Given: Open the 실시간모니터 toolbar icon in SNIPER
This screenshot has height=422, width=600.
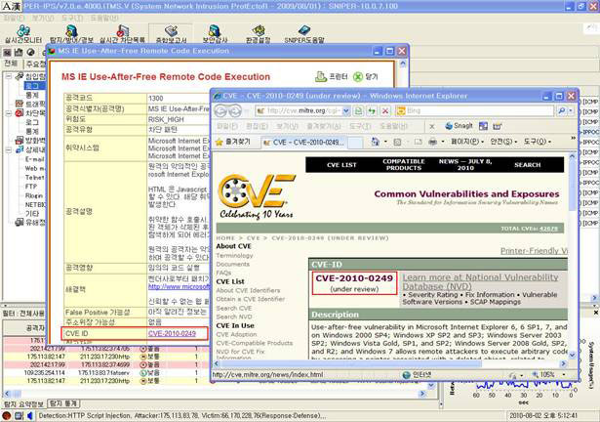Looking at the screenshot, I should click(x=23, y=34).
